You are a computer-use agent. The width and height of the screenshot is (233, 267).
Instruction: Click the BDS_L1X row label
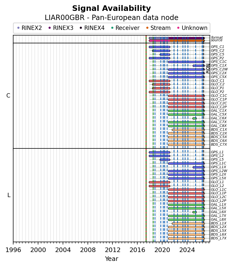219,223
